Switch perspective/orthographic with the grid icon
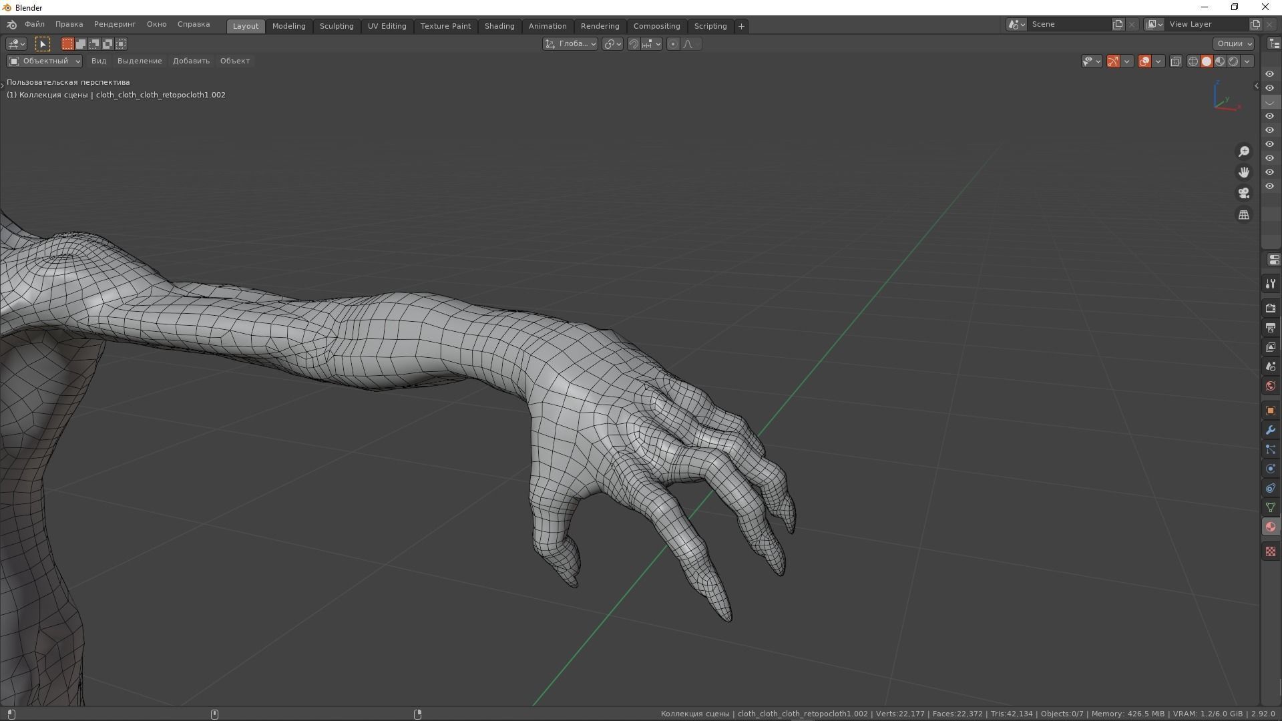Viewport: 1282px width, 721px height. (x=1243, y=215)
